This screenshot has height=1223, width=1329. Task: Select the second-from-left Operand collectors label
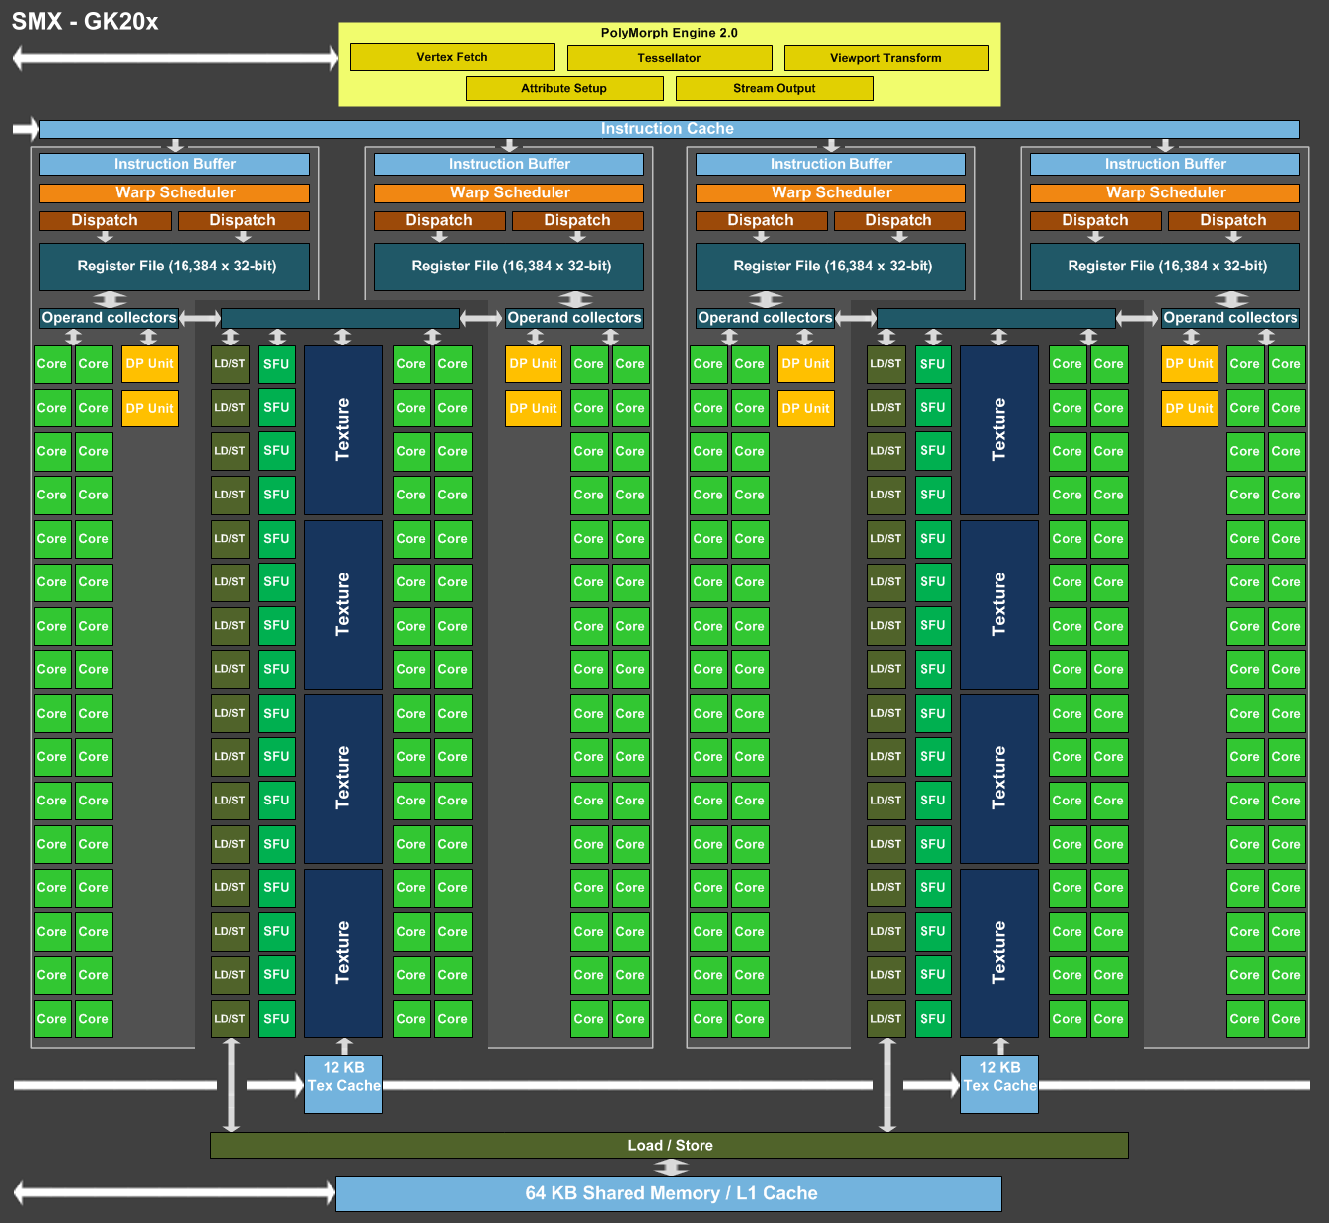(575, 318)
